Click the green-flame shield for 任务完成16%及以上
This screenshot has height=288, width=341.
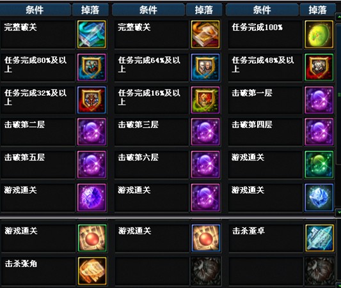[205, 100]
